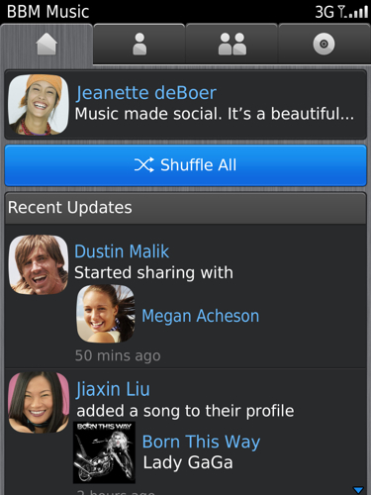The width and height of the screenshot is (371, 495).
Task: Select Dustin Malik's avatar picture
Action: 39,264
